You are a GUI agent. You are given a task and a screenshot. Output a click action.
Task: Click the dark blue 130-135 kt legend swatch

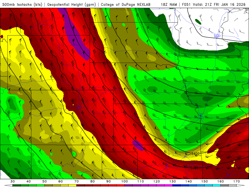176,185
